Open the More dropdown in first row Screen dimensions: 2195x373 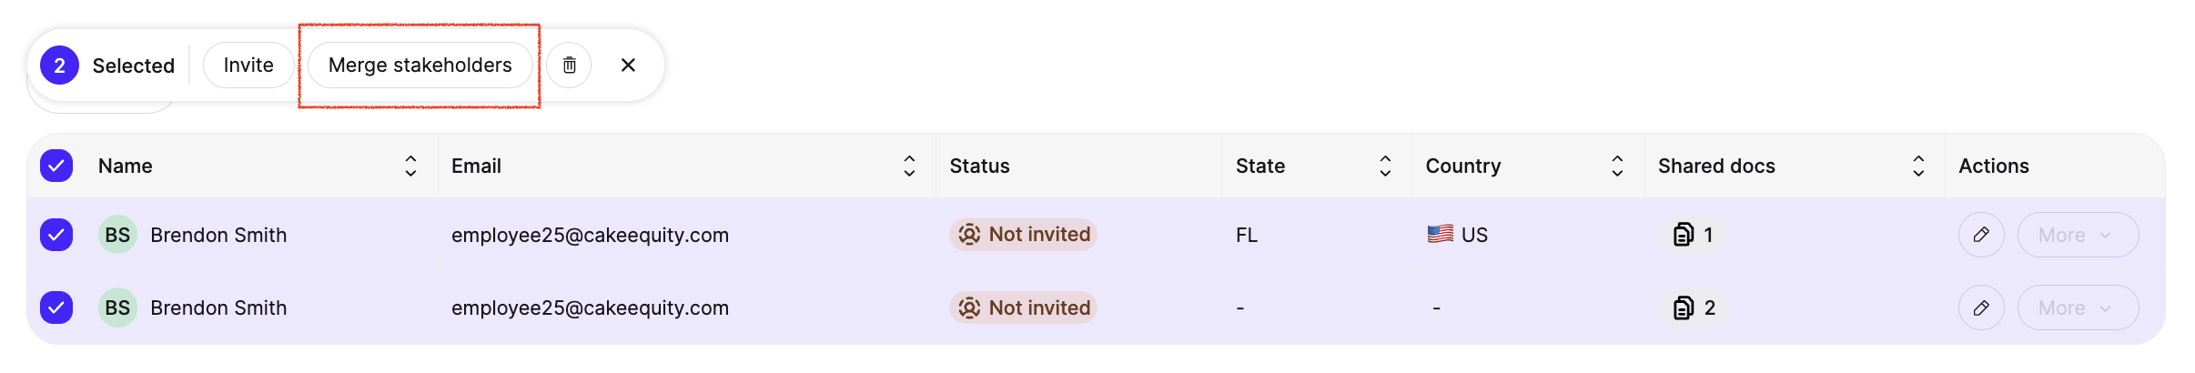point(2078,235)
